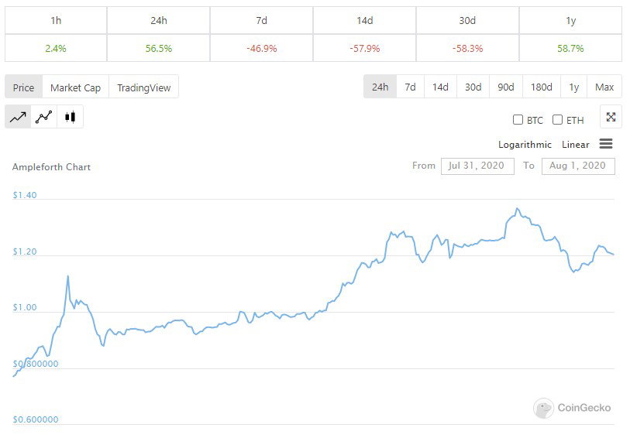630x438 pixels.
Task: Select the line chart icon
Action: pyautogui.click(x=18, y=117)
